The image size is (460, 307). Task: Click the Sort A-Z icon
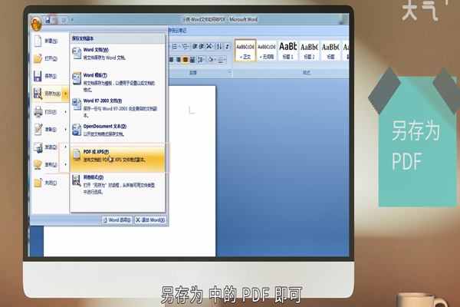click(219, 46)
